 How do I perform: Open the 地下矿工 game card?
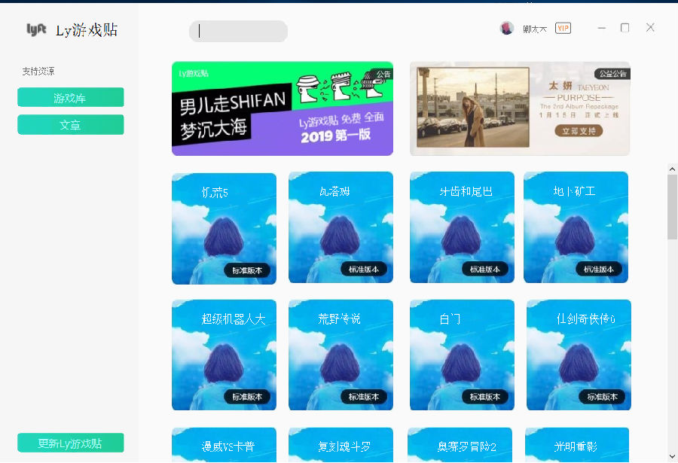tap(576, 227)
